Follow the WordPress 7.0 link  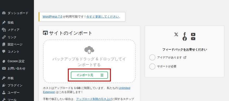[52, 16]
